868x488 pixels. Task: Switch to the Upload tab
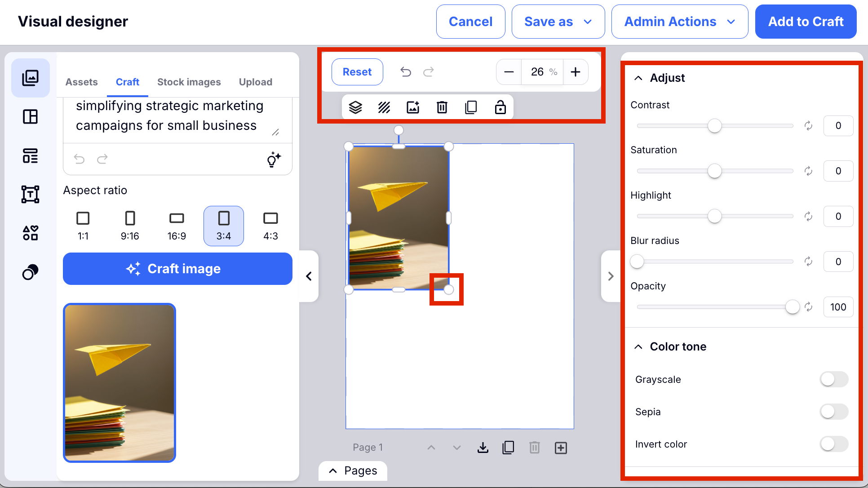click(255, 82)
